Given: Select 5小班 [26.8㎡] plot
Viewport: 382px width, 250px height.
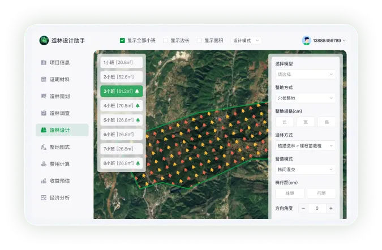Looking at the screenshot, I should pyautogui.click(x=121, y=120).
